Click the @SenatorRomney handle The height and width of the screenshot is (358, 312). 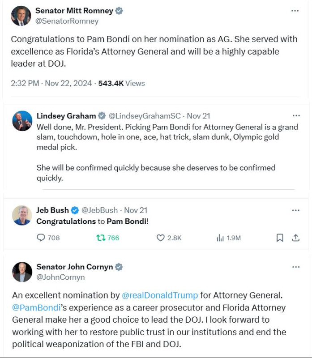pyautogui.click(x=67, y=21)
